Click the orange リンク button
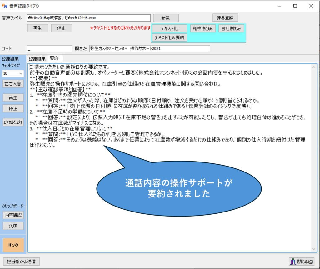 click(13, 245)
